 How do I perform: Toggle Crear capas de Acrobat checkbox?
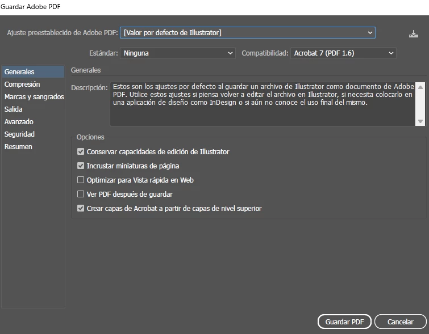[81, 208]
